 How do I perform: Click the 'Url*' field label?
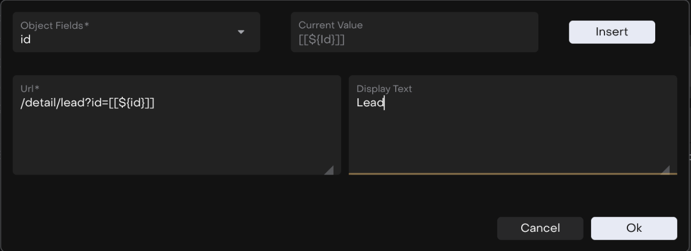tap(29, 89)
